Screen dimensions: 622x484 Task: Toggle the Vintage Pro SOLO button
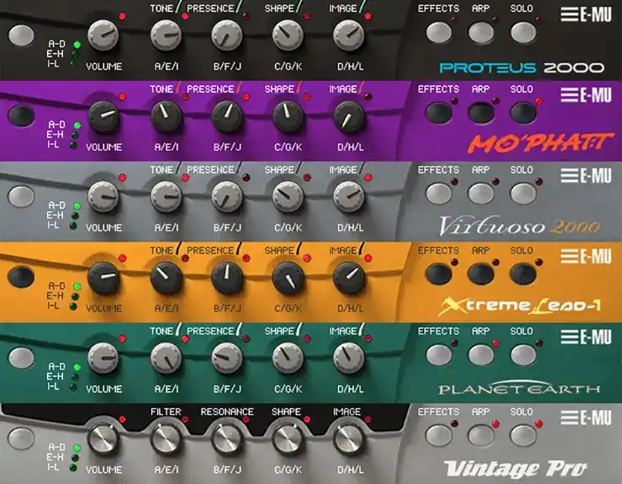tap(523, 436)
